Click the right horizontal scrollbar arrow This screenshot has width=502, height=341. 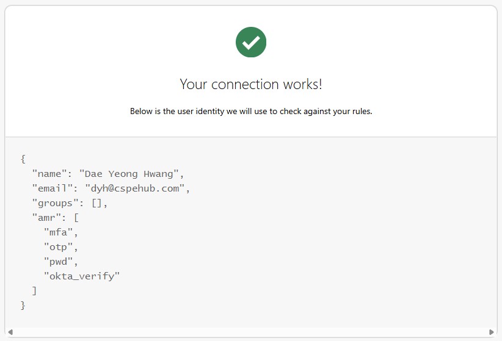[492, 332]
